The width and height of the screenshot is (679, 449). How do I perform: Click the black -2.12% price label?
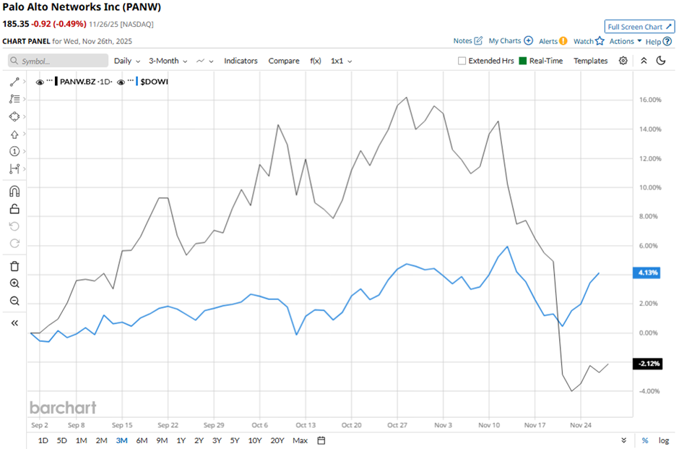(648, 364)
